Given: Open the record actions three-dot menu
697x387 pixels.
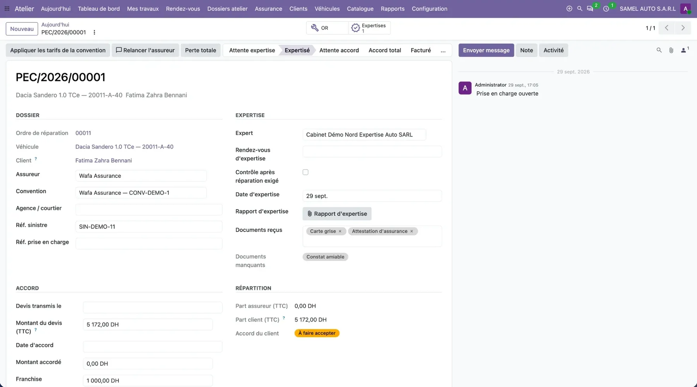Looking at the screenshot, I should click(94, 32).
